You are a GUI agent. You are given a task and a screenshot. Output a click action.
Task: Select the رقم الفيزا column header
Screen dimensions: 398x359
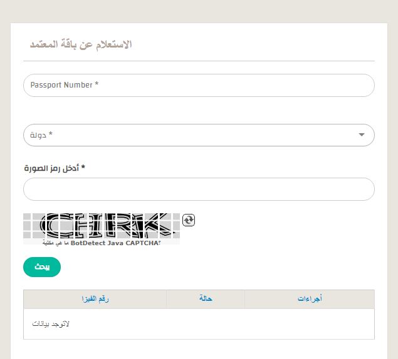[95, 300]
